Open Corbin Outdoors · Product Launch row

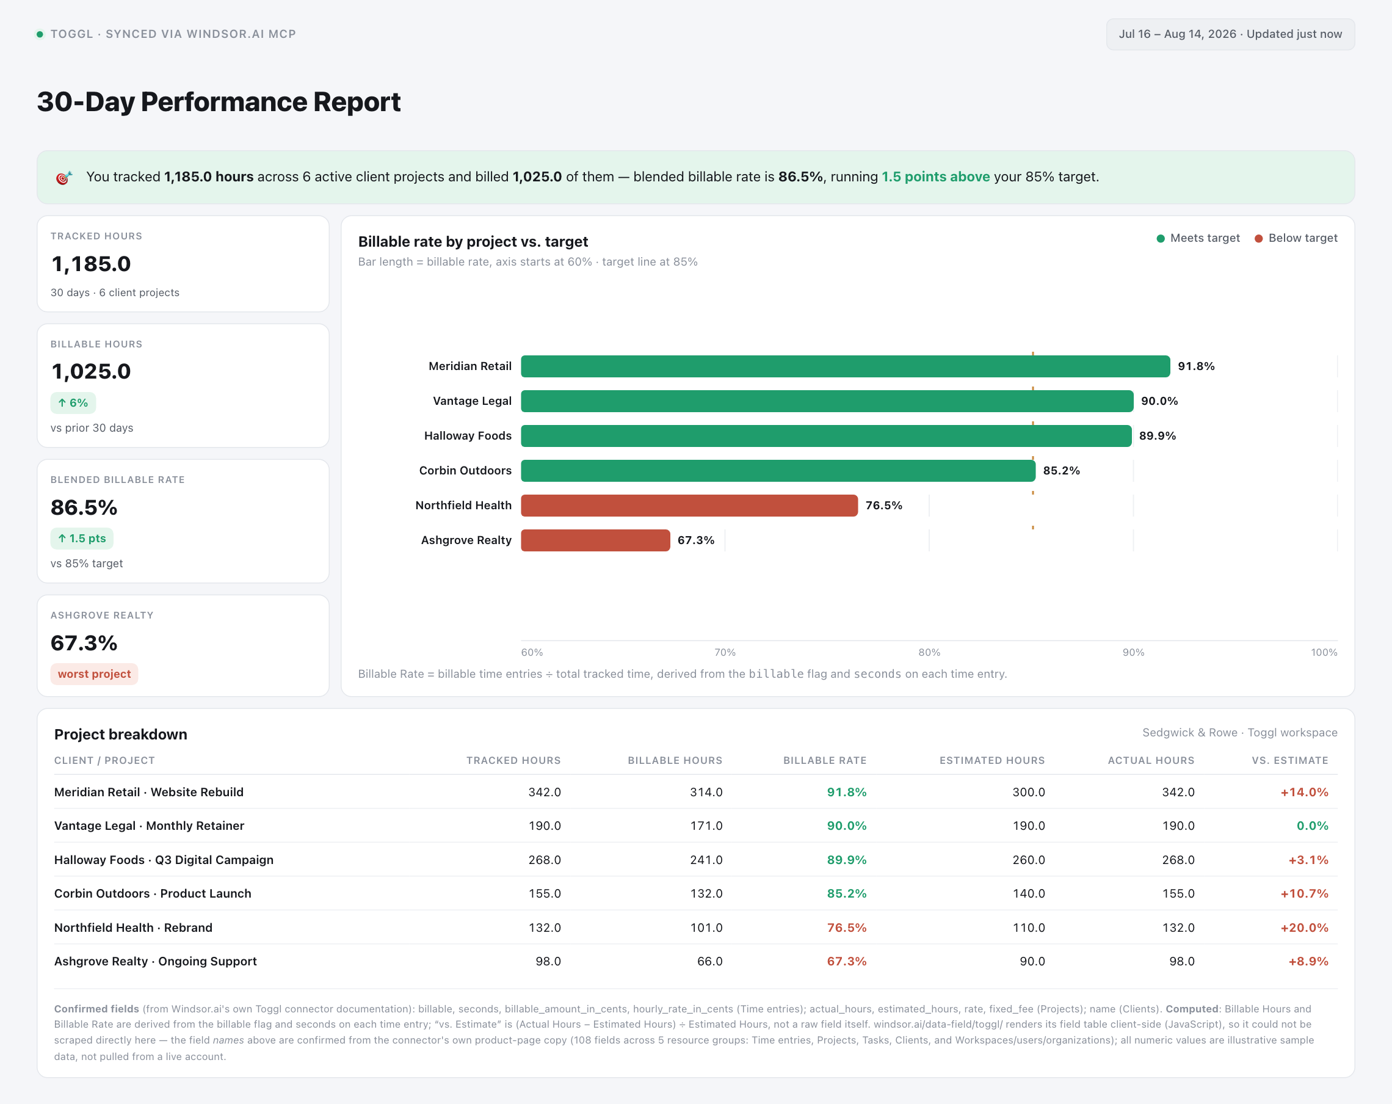pyautogui.click(x=695, y=893)
